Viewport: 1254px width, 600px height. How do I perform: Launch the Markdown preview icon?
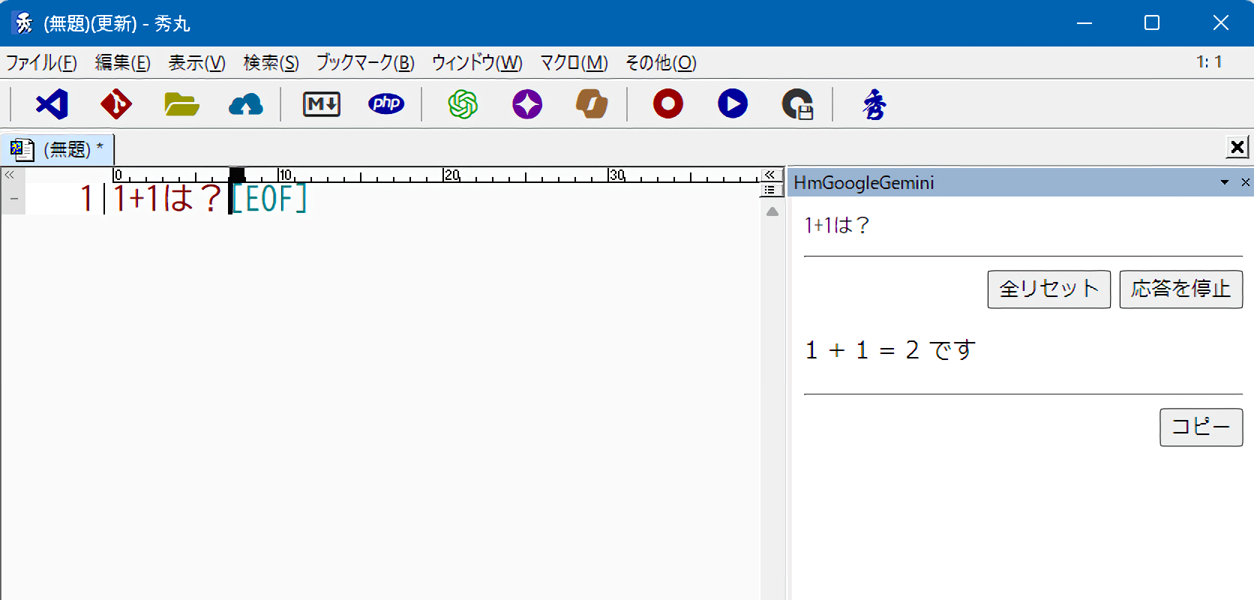322,104
